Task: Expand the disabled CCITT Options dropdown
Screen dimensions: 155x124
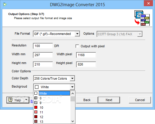Action: click(x=140, y=34)
